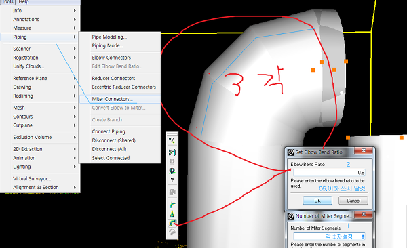Select the curved elbow connector toolbar icon

point(172,205)
